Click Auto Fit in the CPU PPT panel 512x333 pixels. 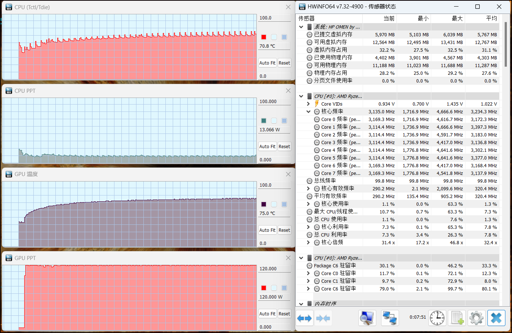tap(267, 146)
